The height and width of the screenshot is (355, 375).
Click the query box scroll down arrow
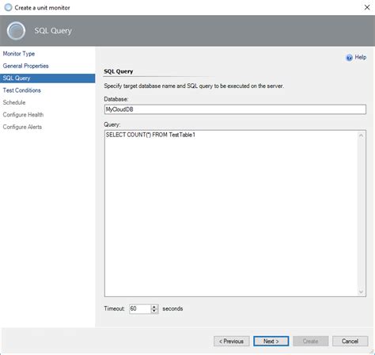tap(361, 292)
